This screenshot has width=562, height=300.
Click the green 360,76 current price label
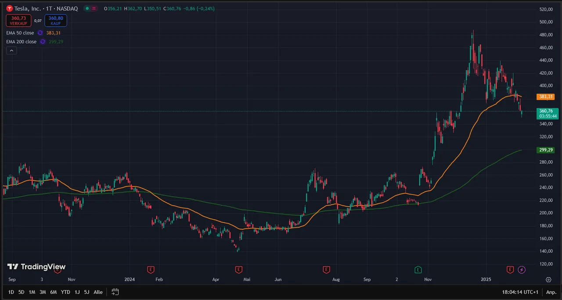[x=548, y=114]
